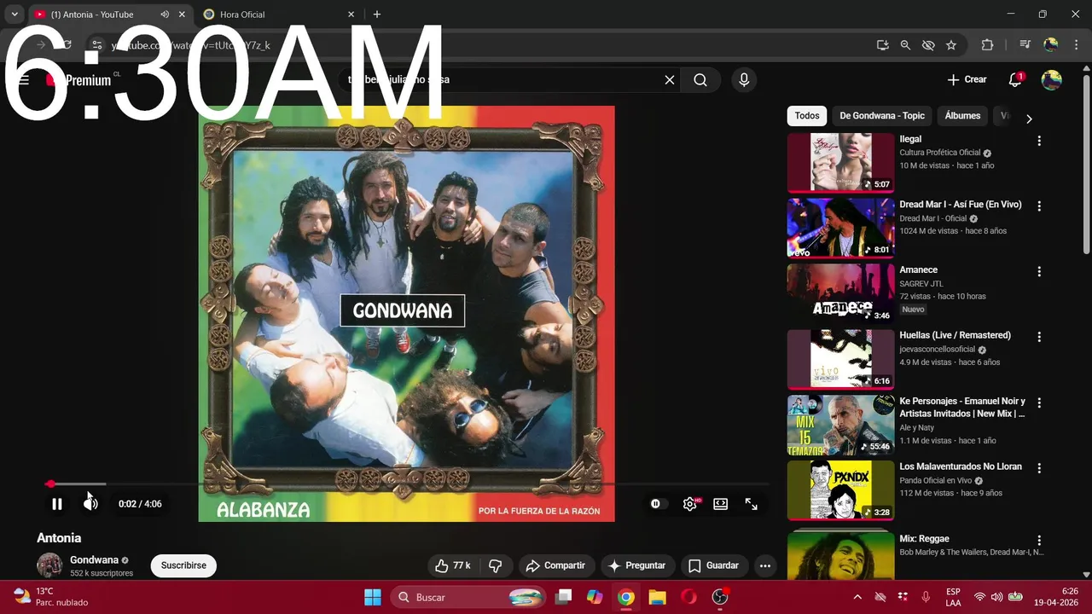Click the crossed-eye icon in address bar
Screen dimensions: 1092x614
pos(928,45)
